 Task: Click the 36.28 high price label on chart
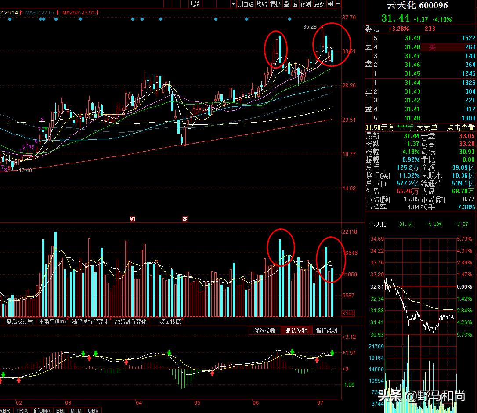pyautogui.click(x=310, y=27)
